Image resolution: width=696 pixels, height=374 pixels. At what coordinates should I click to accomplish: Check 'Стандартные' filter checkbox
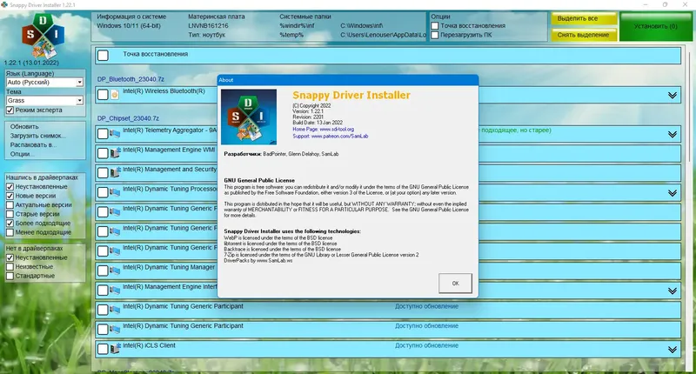point(10,276)
